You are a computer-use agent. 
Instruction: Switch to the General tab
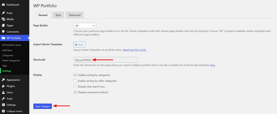pyautogui.click(x=43, y=15)
